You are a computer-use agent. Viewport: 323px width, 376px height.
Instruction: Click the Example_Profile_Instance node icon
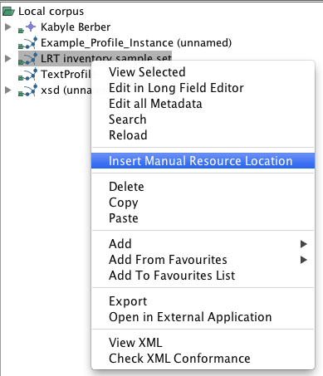[x=27, y=43]
